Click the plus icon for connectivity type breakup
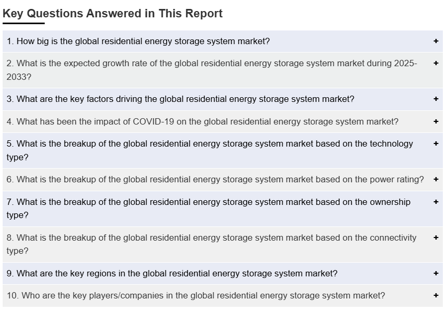This screenshot has height=310, width=446. [x=435, y=237]
